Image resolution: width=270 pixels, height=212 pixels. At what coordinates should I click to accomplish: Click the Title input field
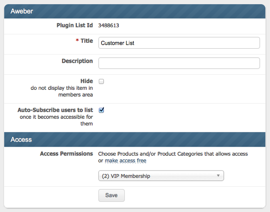point(179,43)
